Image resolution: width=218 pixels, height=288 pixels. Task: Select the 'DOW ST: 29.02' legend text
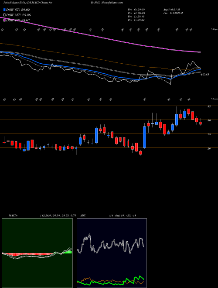pos(18,10)
